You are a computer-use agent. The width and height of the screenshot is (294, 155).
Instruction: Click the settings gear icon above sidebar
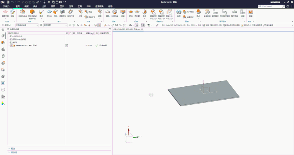coord(3,29)
